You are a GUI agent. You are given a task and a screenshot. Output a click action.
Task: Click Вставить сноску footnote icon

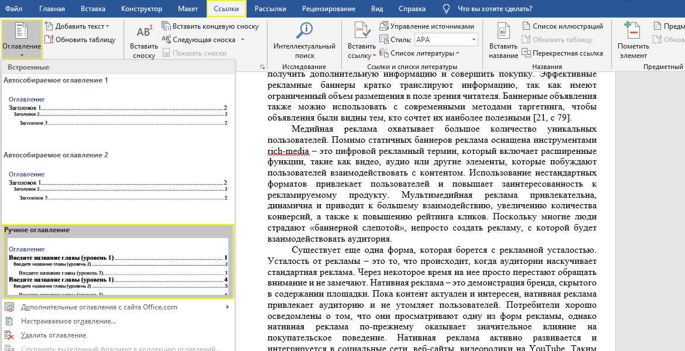point(143,34)
